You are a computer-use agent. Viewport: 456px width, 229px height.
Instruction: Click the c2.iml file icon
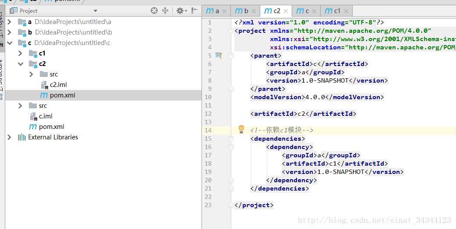click(44, 85)
